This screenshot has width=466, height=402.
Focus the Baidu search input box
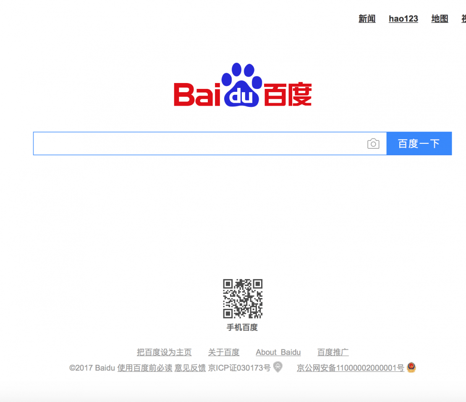[210, 144]
